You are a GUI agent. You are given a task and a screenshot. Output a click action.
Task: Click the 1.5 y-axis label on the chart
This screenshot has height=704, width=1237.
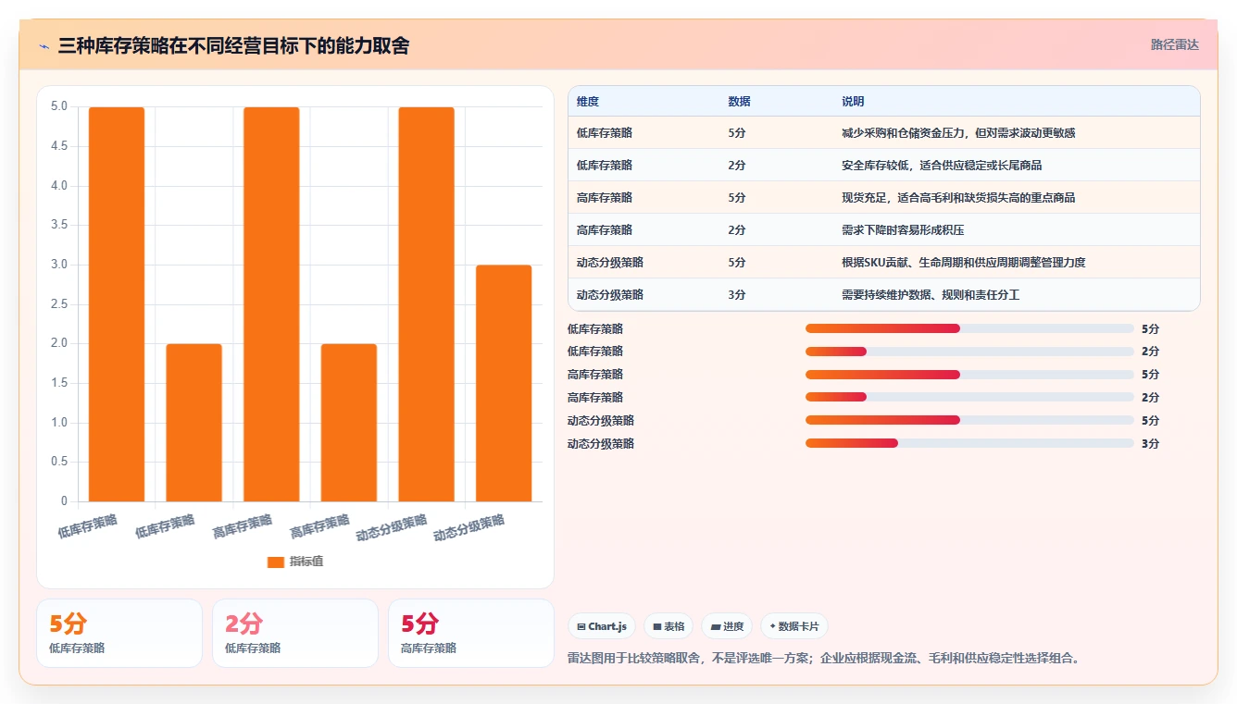pos(59,383)
